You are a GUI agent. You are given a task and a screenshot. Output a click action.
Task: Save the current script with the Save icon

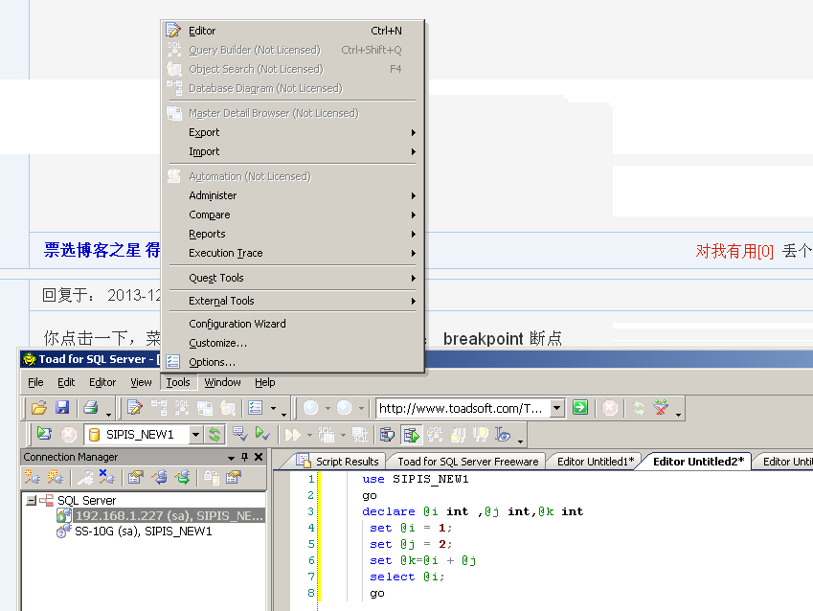point(61,407)
